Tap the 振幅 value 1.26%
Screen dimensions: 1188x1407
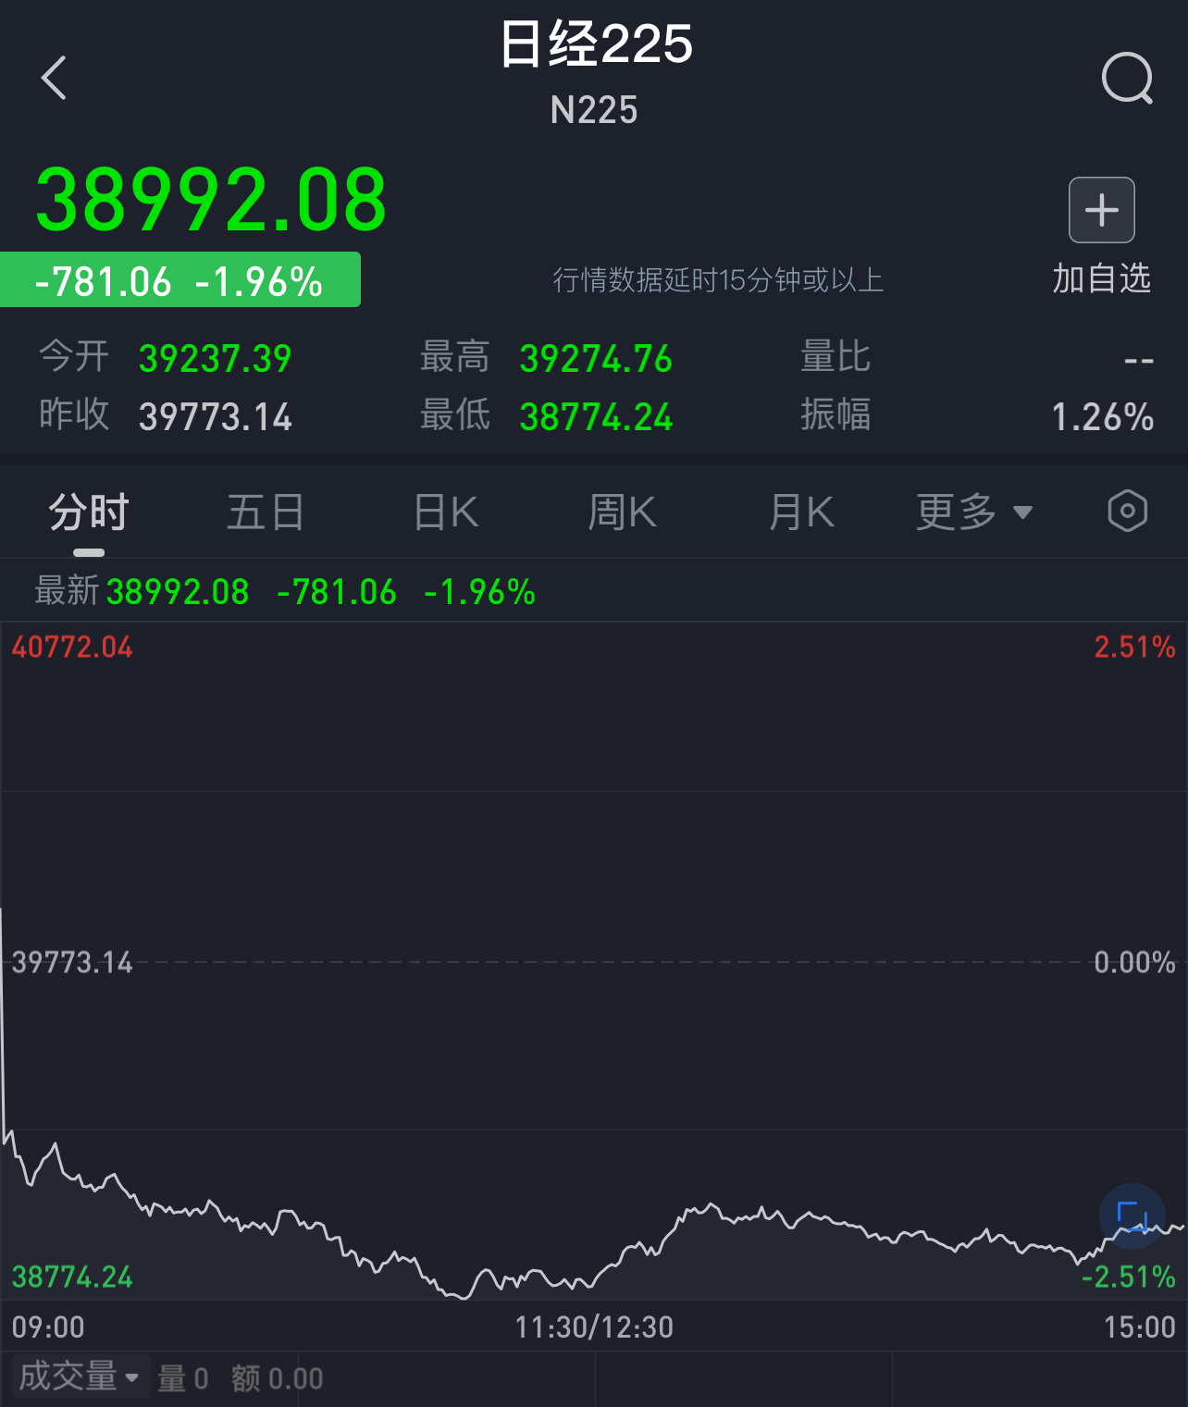1103,416
